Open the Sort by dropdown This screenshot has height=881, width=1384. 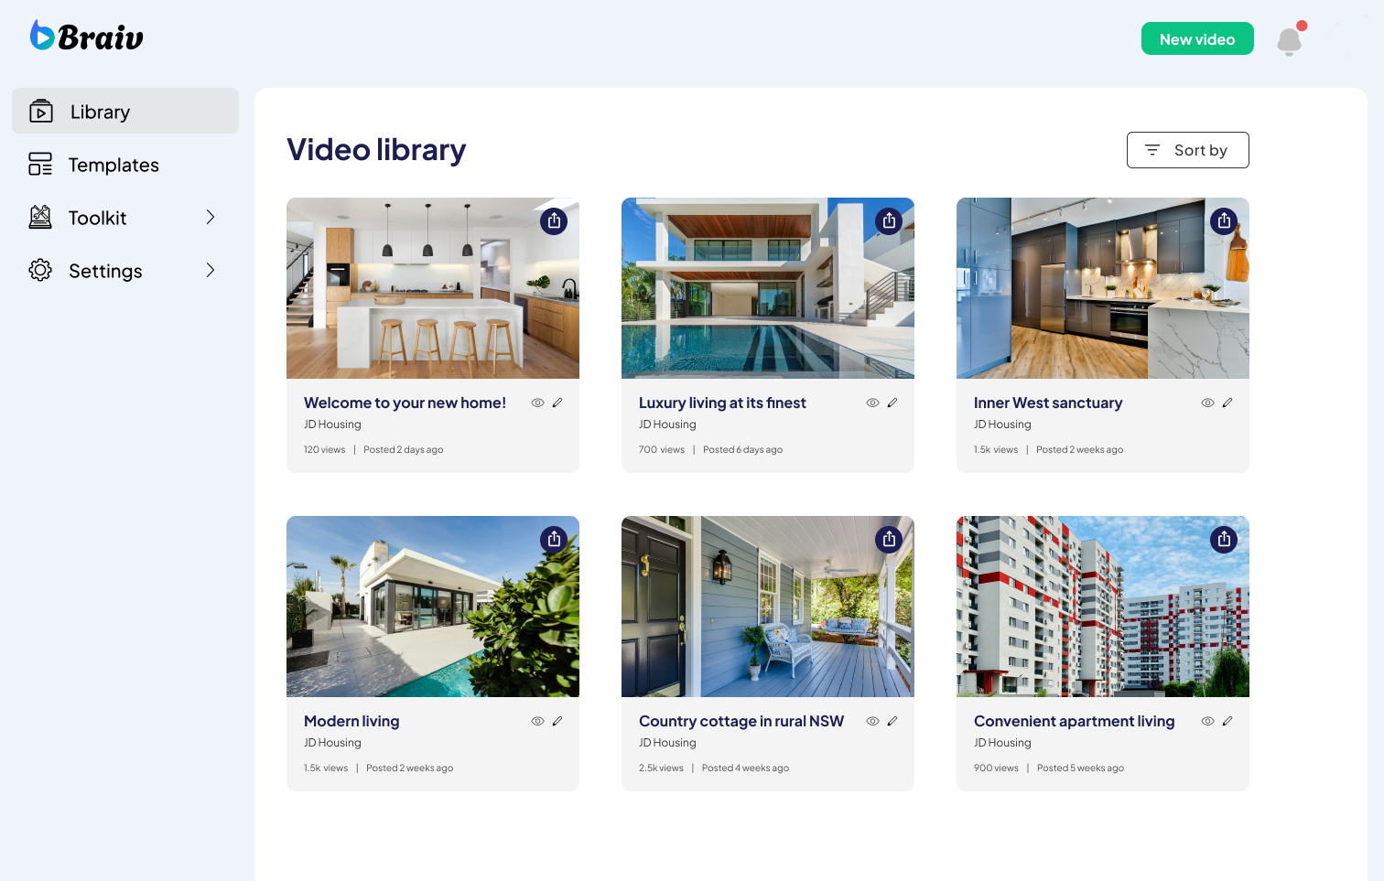coord(1188,150)
